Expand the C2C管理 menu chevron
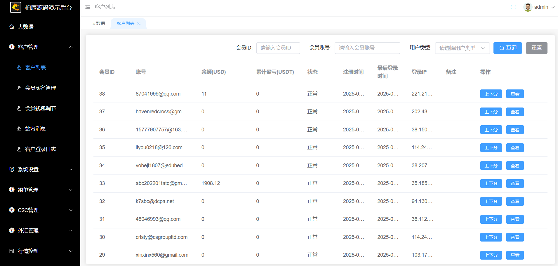Image resolution: width=558 pixels, height=266 pixels. click(71, 210)
